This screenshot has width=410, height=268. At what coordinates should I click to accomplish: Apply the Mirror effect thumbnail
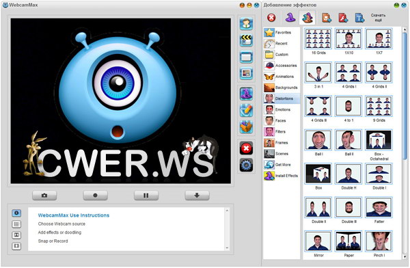[318, 241]
